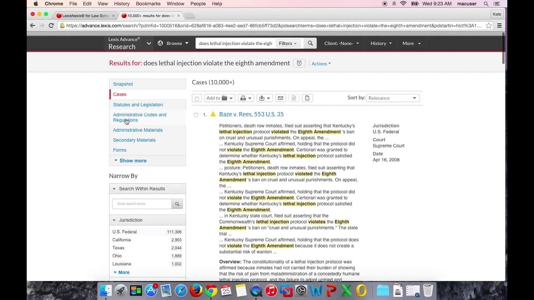This screenshot has height=300, width=534.
Task: Open the Snapshot results category
Action: point(123,84)
